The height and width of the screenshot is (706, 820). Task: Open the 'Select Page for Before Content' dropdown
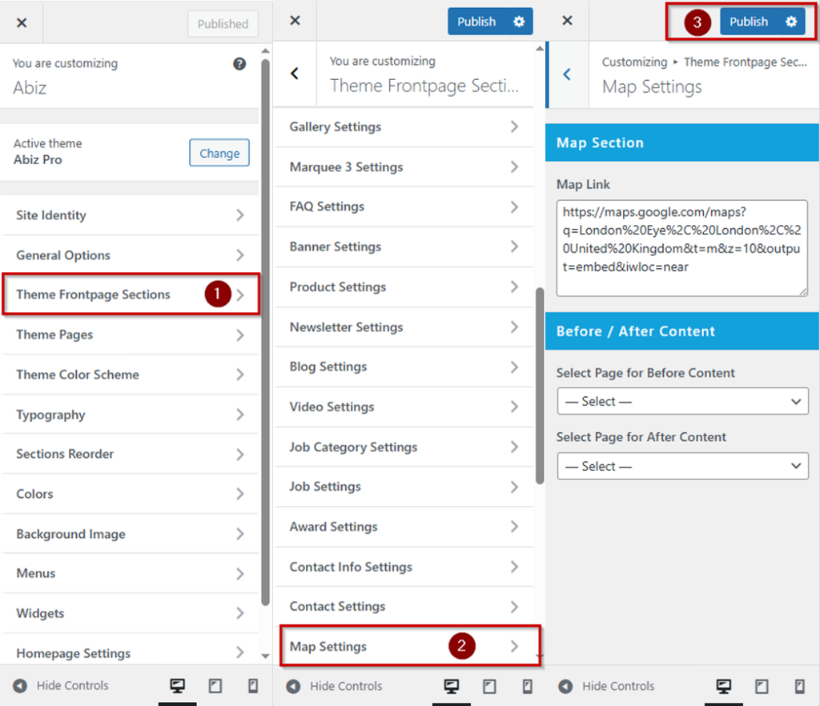[x=682, y=401]
